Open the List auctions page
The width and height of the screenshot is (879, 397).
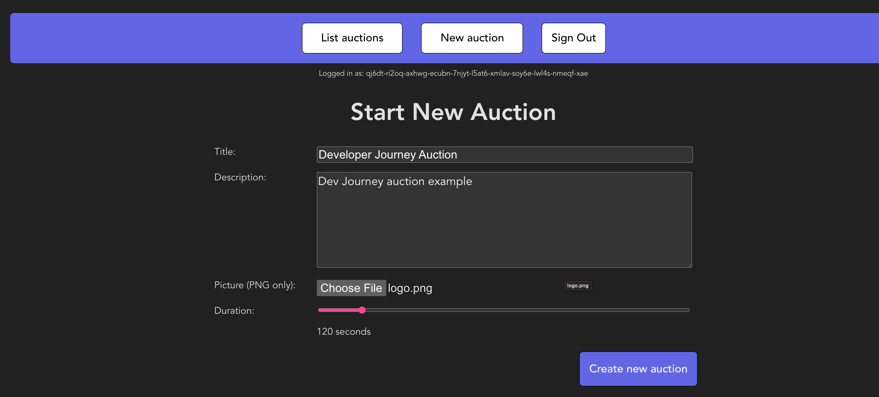tap(352, 38)
